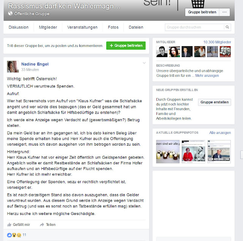Open the 10.300 Mitglieder link

(217, 42)
